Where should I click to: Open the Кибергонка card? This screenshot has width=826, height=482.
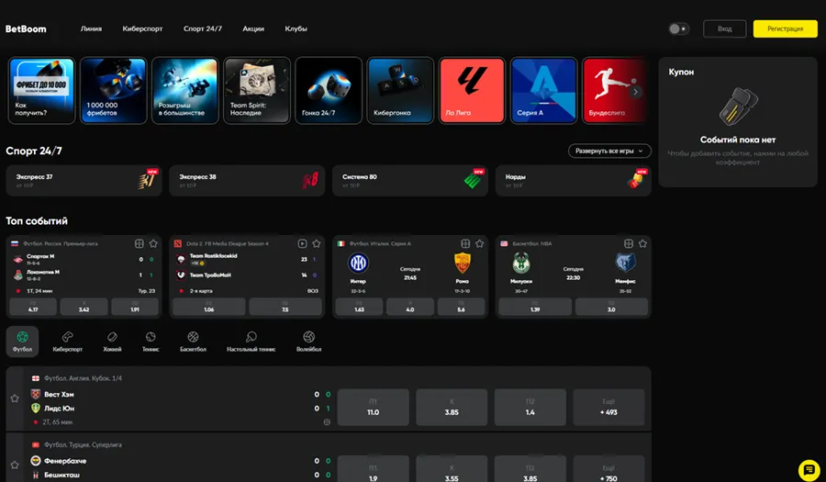pos(400,91)
